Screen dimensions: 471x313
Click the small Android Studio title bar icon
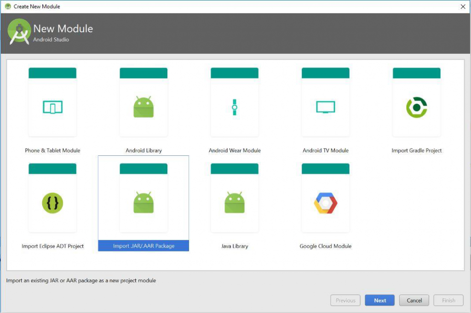click(7, 6)
